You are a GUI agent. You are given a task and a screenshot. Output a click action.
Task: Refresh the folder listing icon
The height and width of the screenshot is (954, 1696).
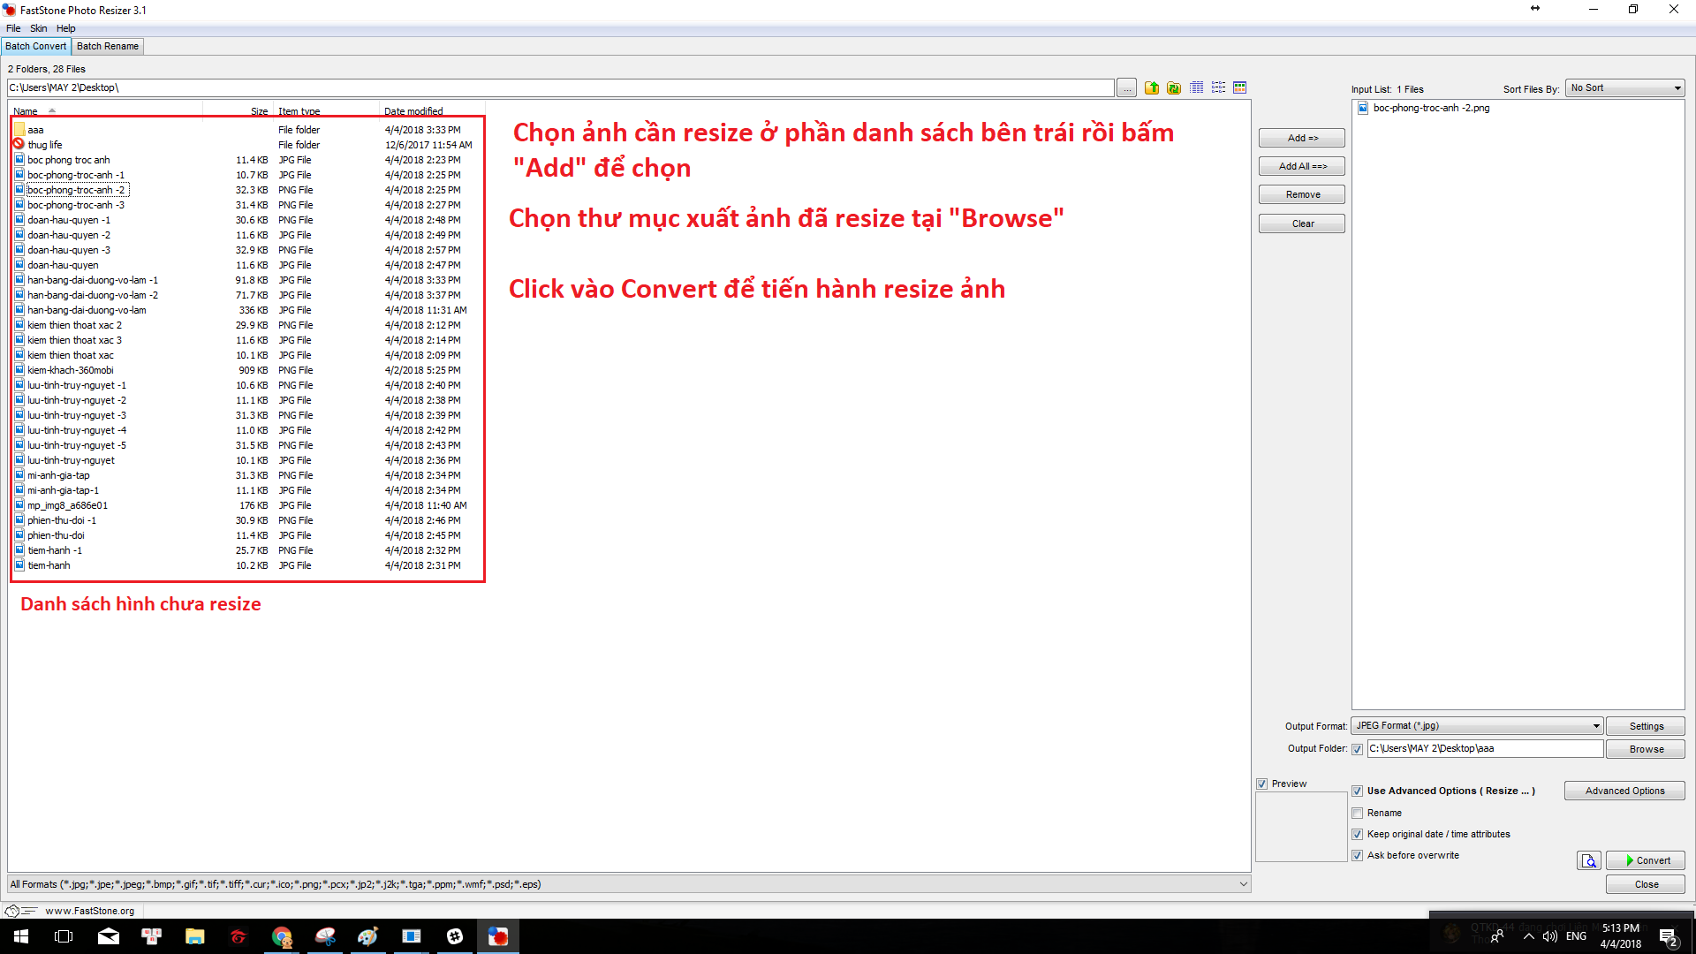coord(1174,87)
